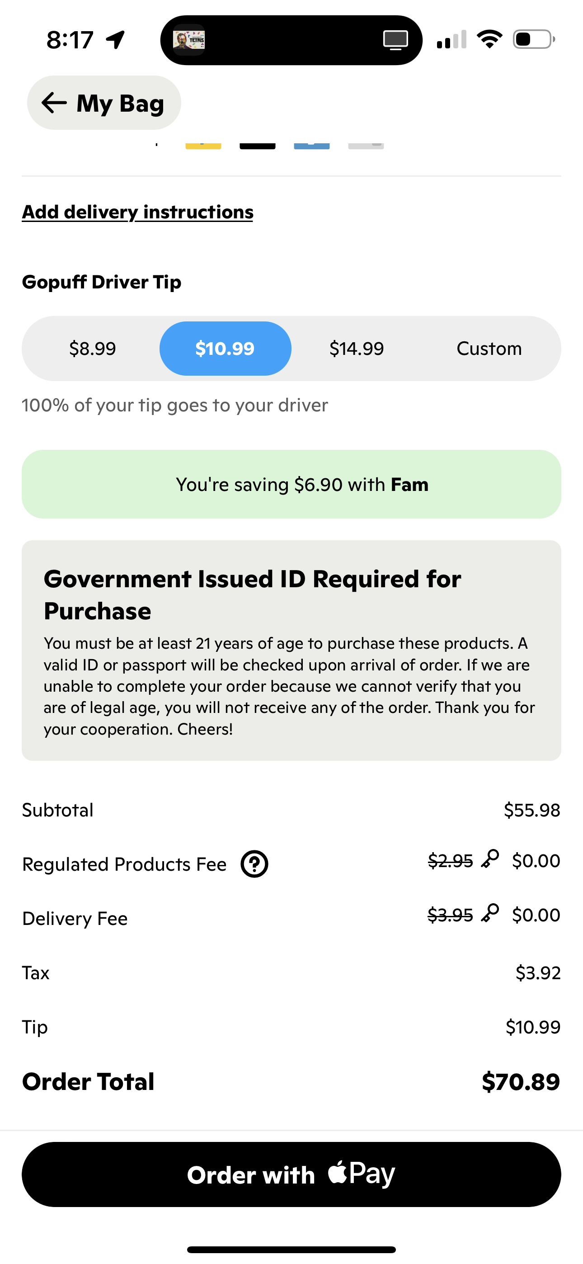This screenshot has width=583, height=1264.
Task: Tap the key icon beside Delivery Fee
Action: (x=490, y=914)
